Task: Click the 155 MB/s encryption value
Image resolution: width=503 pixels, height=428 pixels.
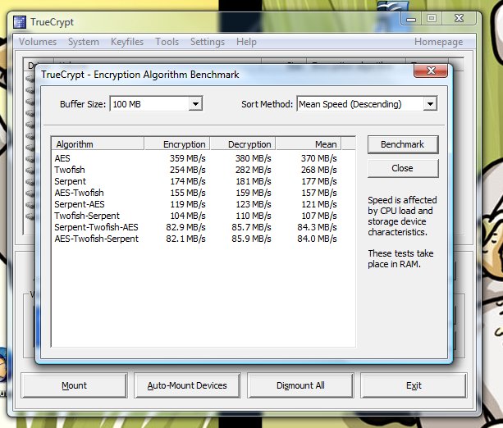Action: tap(188, 193)
